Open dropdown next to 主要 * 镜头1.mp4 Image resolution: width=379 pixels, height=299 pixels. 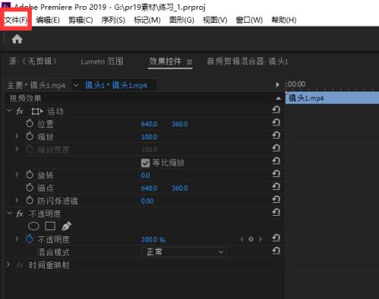76,86
